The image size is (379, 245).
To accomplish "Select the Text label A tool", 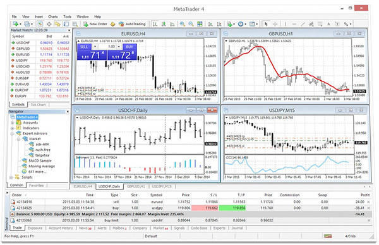I will point(328,24).
